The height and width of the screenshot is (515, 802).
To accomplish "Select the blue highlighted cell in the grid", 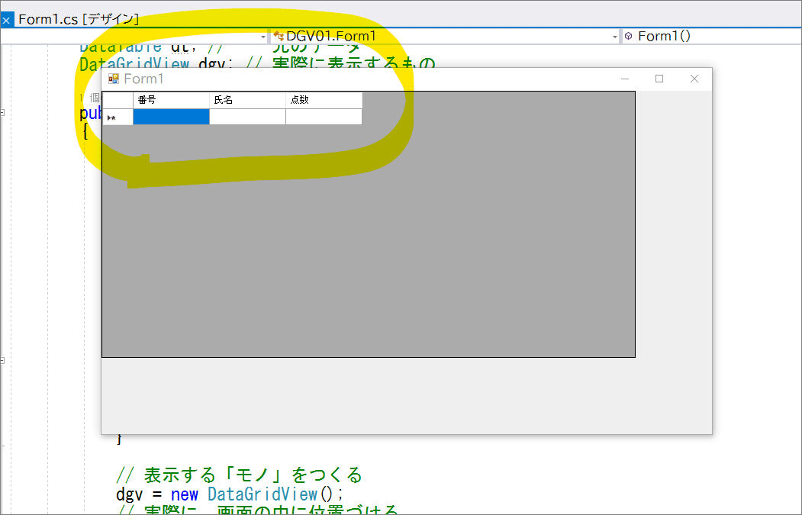I will click(x=171, y=116).
